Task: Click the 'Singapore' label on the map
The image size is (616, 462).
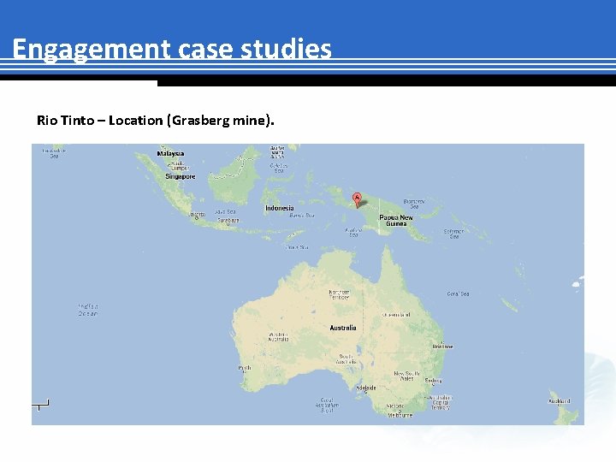Action: coord(181,176)
